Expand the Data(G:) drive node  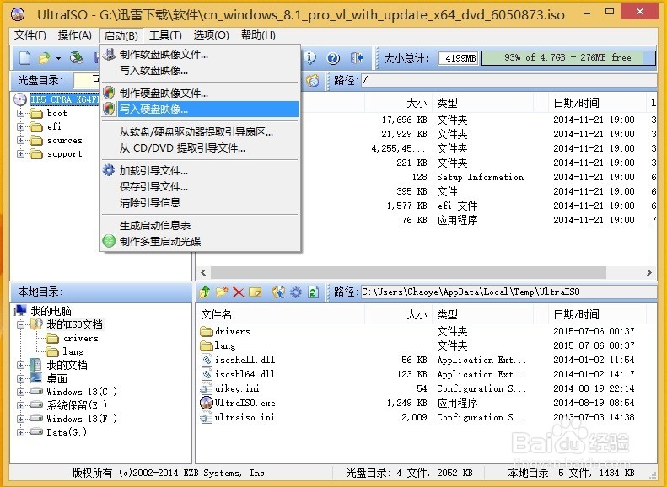point(20,432)
